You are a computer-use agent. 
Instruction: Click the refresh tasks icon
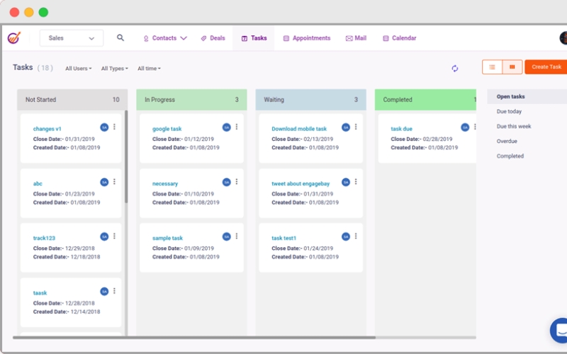[455, 68]
